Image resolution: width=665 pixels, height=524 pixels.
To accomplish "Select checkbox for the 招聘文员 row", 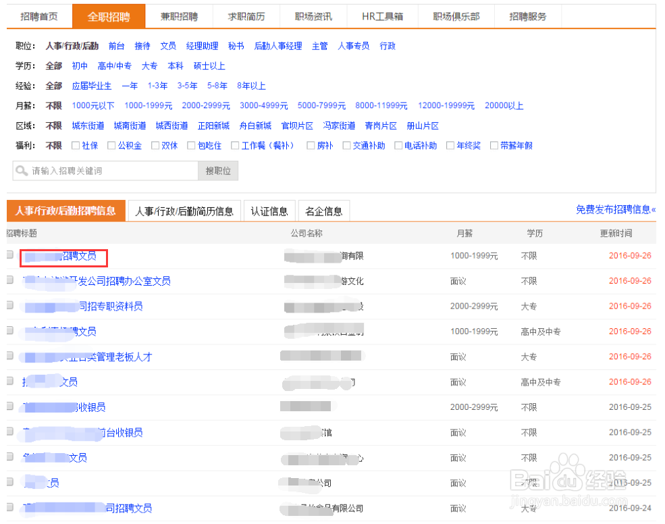I will pos(9,255).
